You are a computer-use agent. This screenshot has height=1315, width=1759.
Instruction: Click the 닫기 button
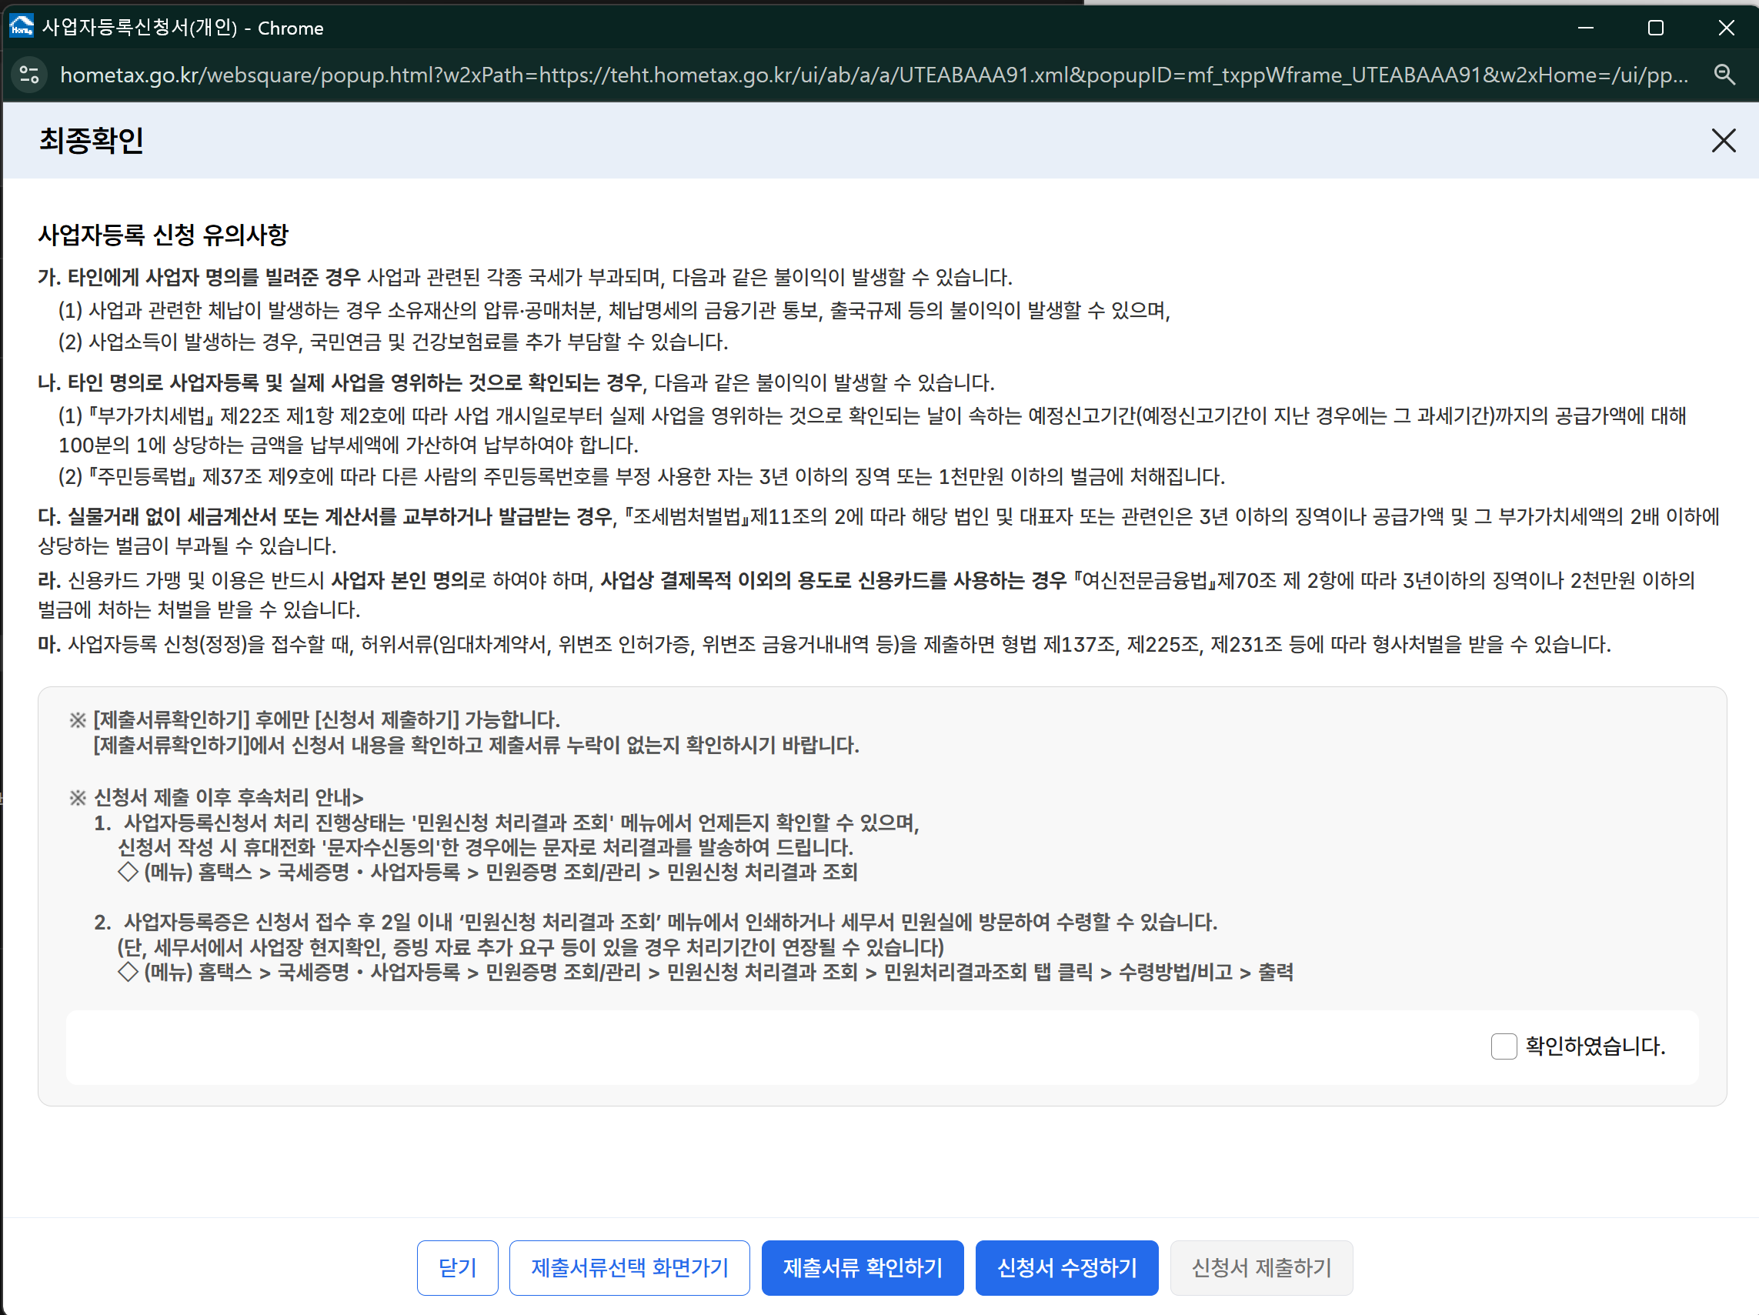pos(457,1267)
